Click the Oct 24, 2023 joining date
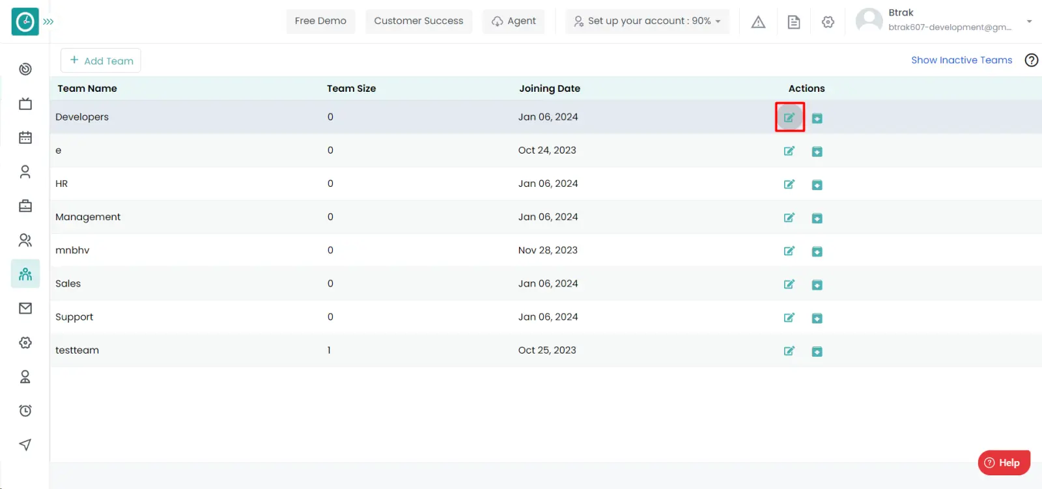 click(547, 150)
